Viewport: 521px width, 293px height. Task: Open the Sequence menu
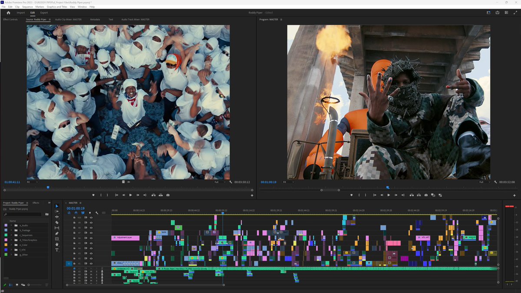pos(29,7)
